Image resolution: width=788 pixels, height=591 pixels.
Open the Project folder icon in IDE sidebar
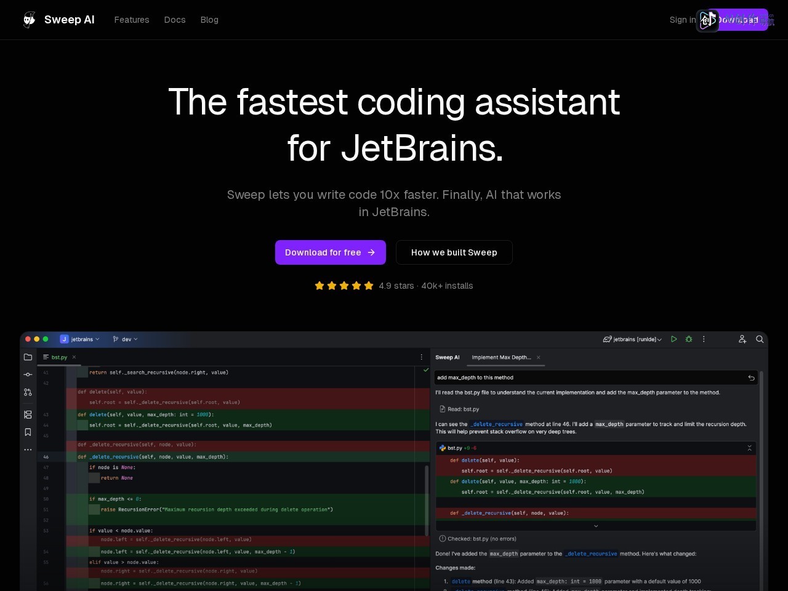[28, 357]
